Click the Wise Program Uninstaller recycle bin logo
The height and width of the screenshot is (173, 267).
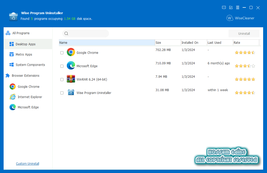13,17
